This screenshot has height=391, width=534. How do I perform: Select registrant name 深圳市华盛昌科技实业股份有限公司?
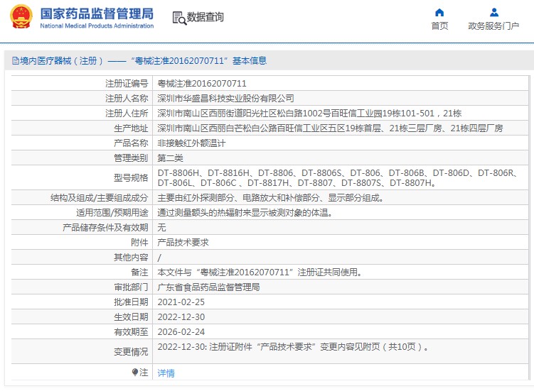coord(226,98)
